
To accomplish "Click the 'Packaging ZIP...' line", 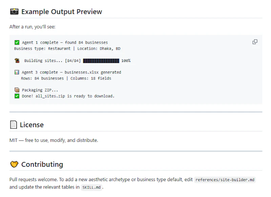I will (40, 90).
